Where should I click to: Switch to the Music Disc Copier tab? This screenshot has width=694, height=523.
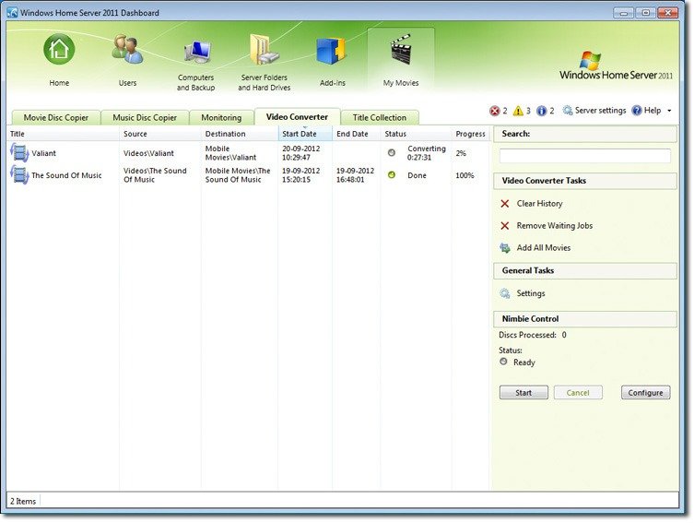click(145, 117)
